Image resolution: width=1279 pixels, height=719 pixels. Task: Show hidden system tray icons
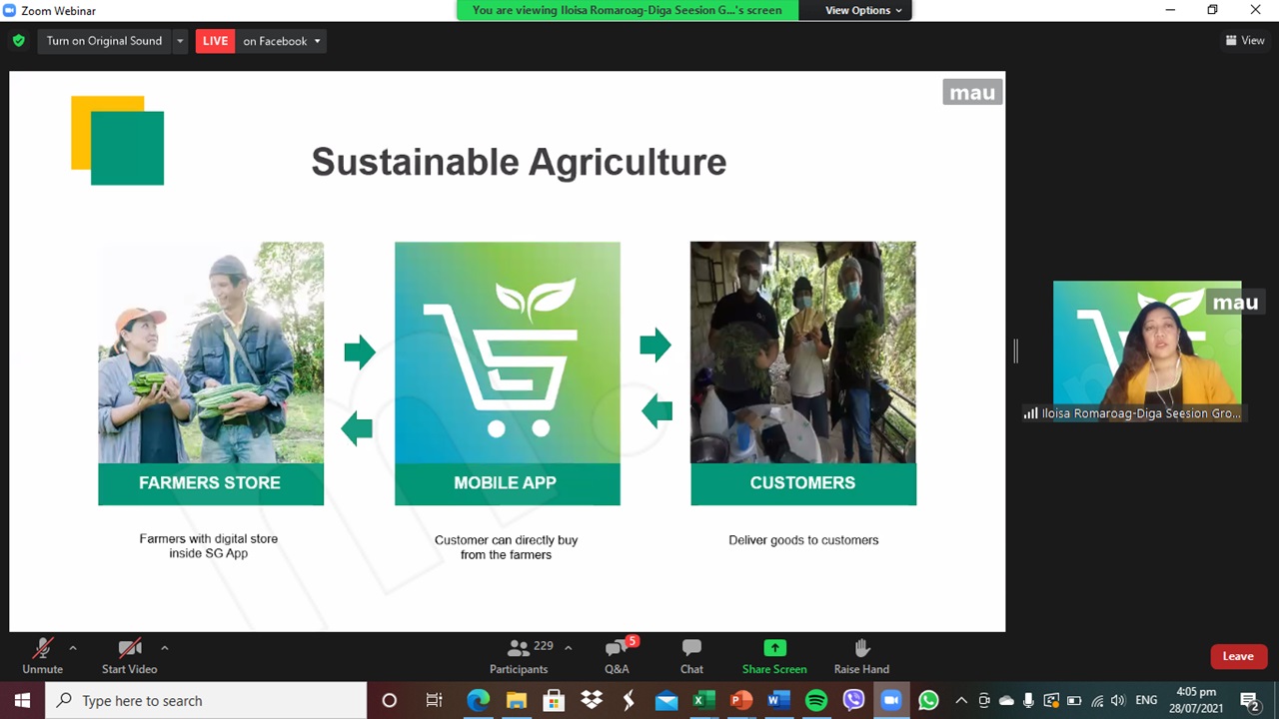tap(961, 700)
